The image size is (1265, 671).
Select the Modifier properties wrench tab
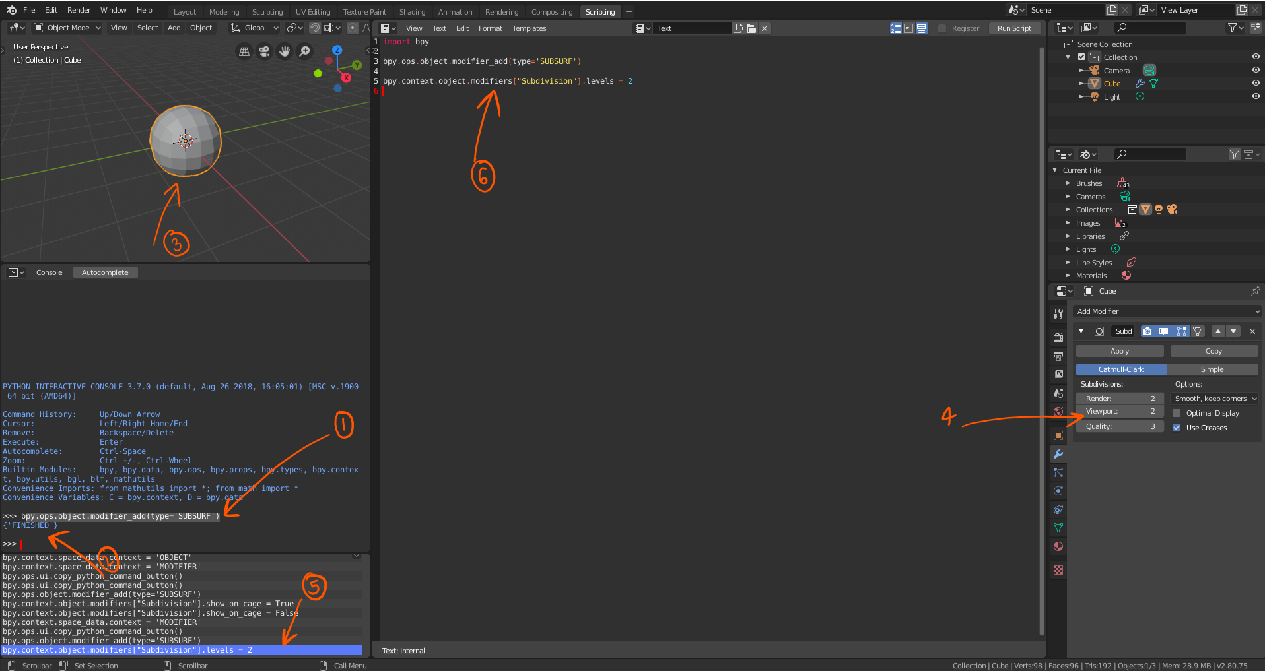pyautogui.click(x=1058, y=454)
